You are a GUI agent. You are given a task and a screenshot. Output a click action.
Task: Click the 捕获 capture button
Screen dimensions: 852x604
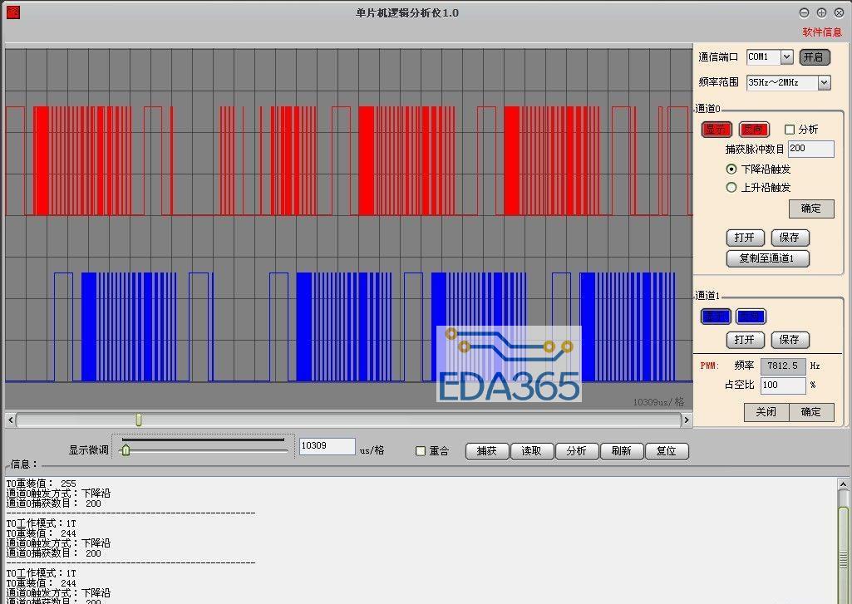point(487,451)
